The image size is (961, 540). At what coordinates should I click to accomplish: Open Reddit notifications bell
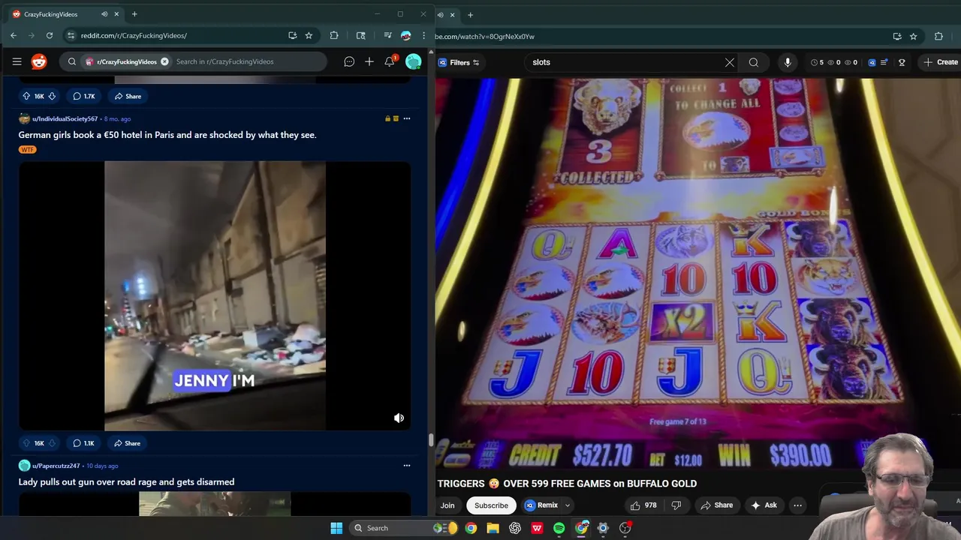click(390, 61)
